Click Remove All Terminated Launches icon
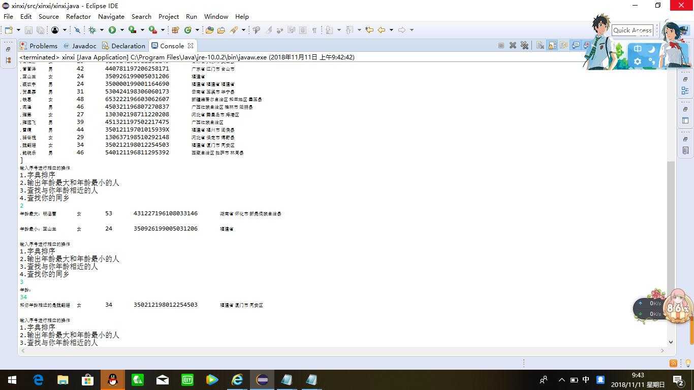This screenshot has height=390, width=694. click(x=524, y=46)
